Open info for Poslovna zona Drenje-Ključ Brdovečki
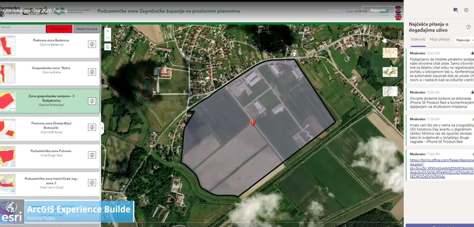Image resolution: width=474 pixels, height=227 pixels. point(92,127)
